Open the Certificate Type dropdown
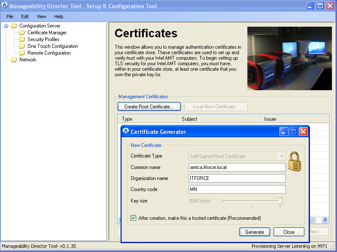 pos(282,156)
